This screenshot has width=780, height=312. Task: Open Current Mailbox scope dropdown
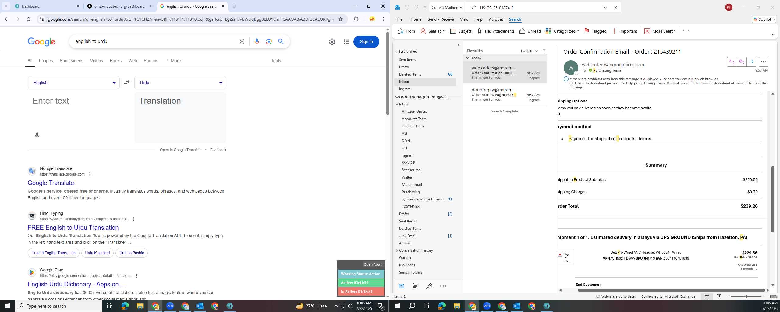447,7
